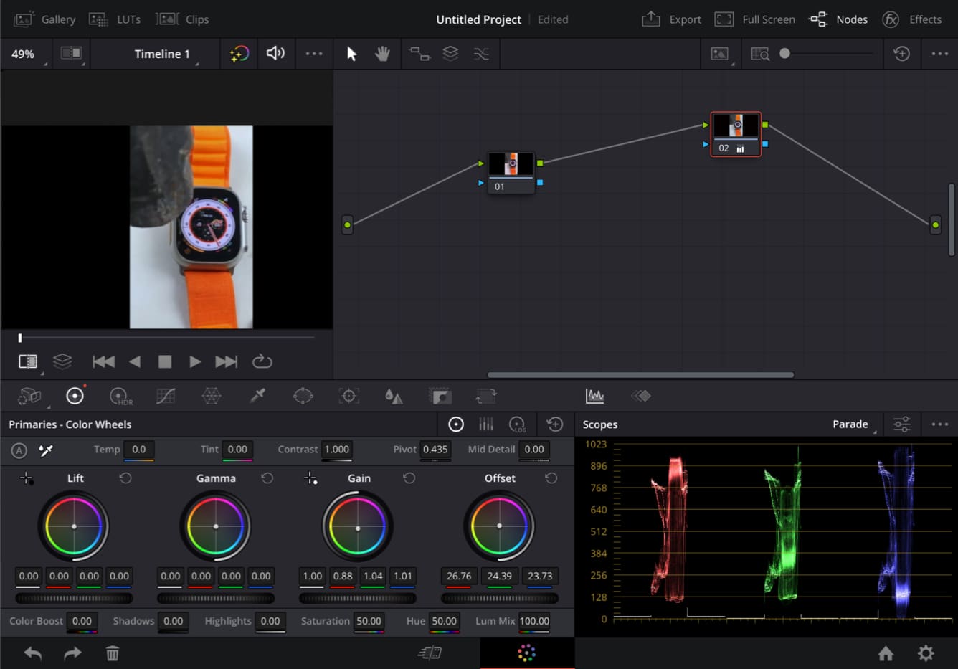Select the hand pan tool
Viewport: 958px width, 669px height.
coord(382,54)
